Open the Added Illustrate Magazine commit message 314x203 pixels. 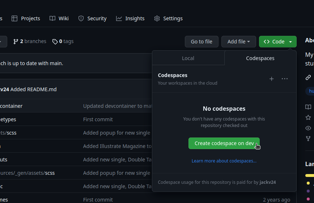(x=117, y=146)
